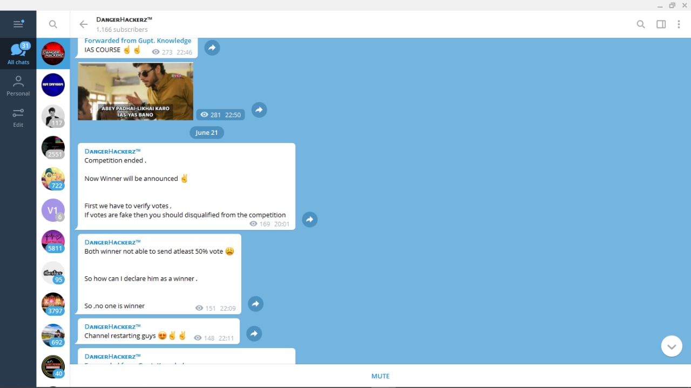Open 'Forwarded from Gupt. Knowledge' link

coord(138,40)
